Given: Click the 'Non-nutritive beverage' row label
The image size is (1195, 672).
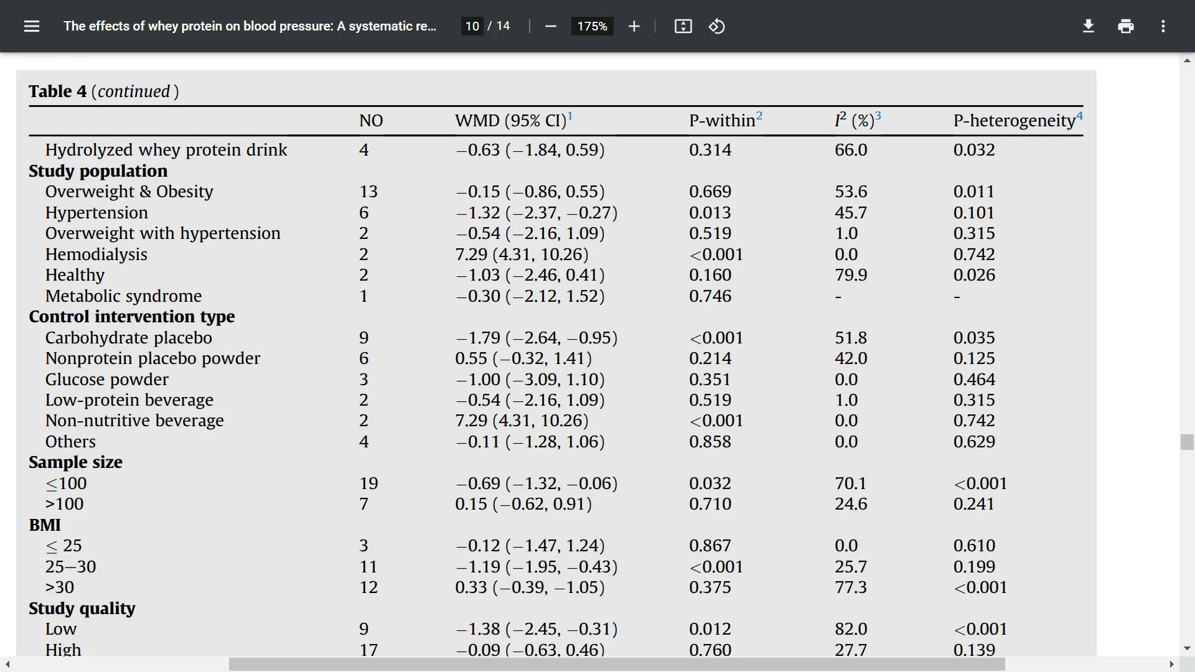Looking at the screenshot, I should tap(134, 421).
